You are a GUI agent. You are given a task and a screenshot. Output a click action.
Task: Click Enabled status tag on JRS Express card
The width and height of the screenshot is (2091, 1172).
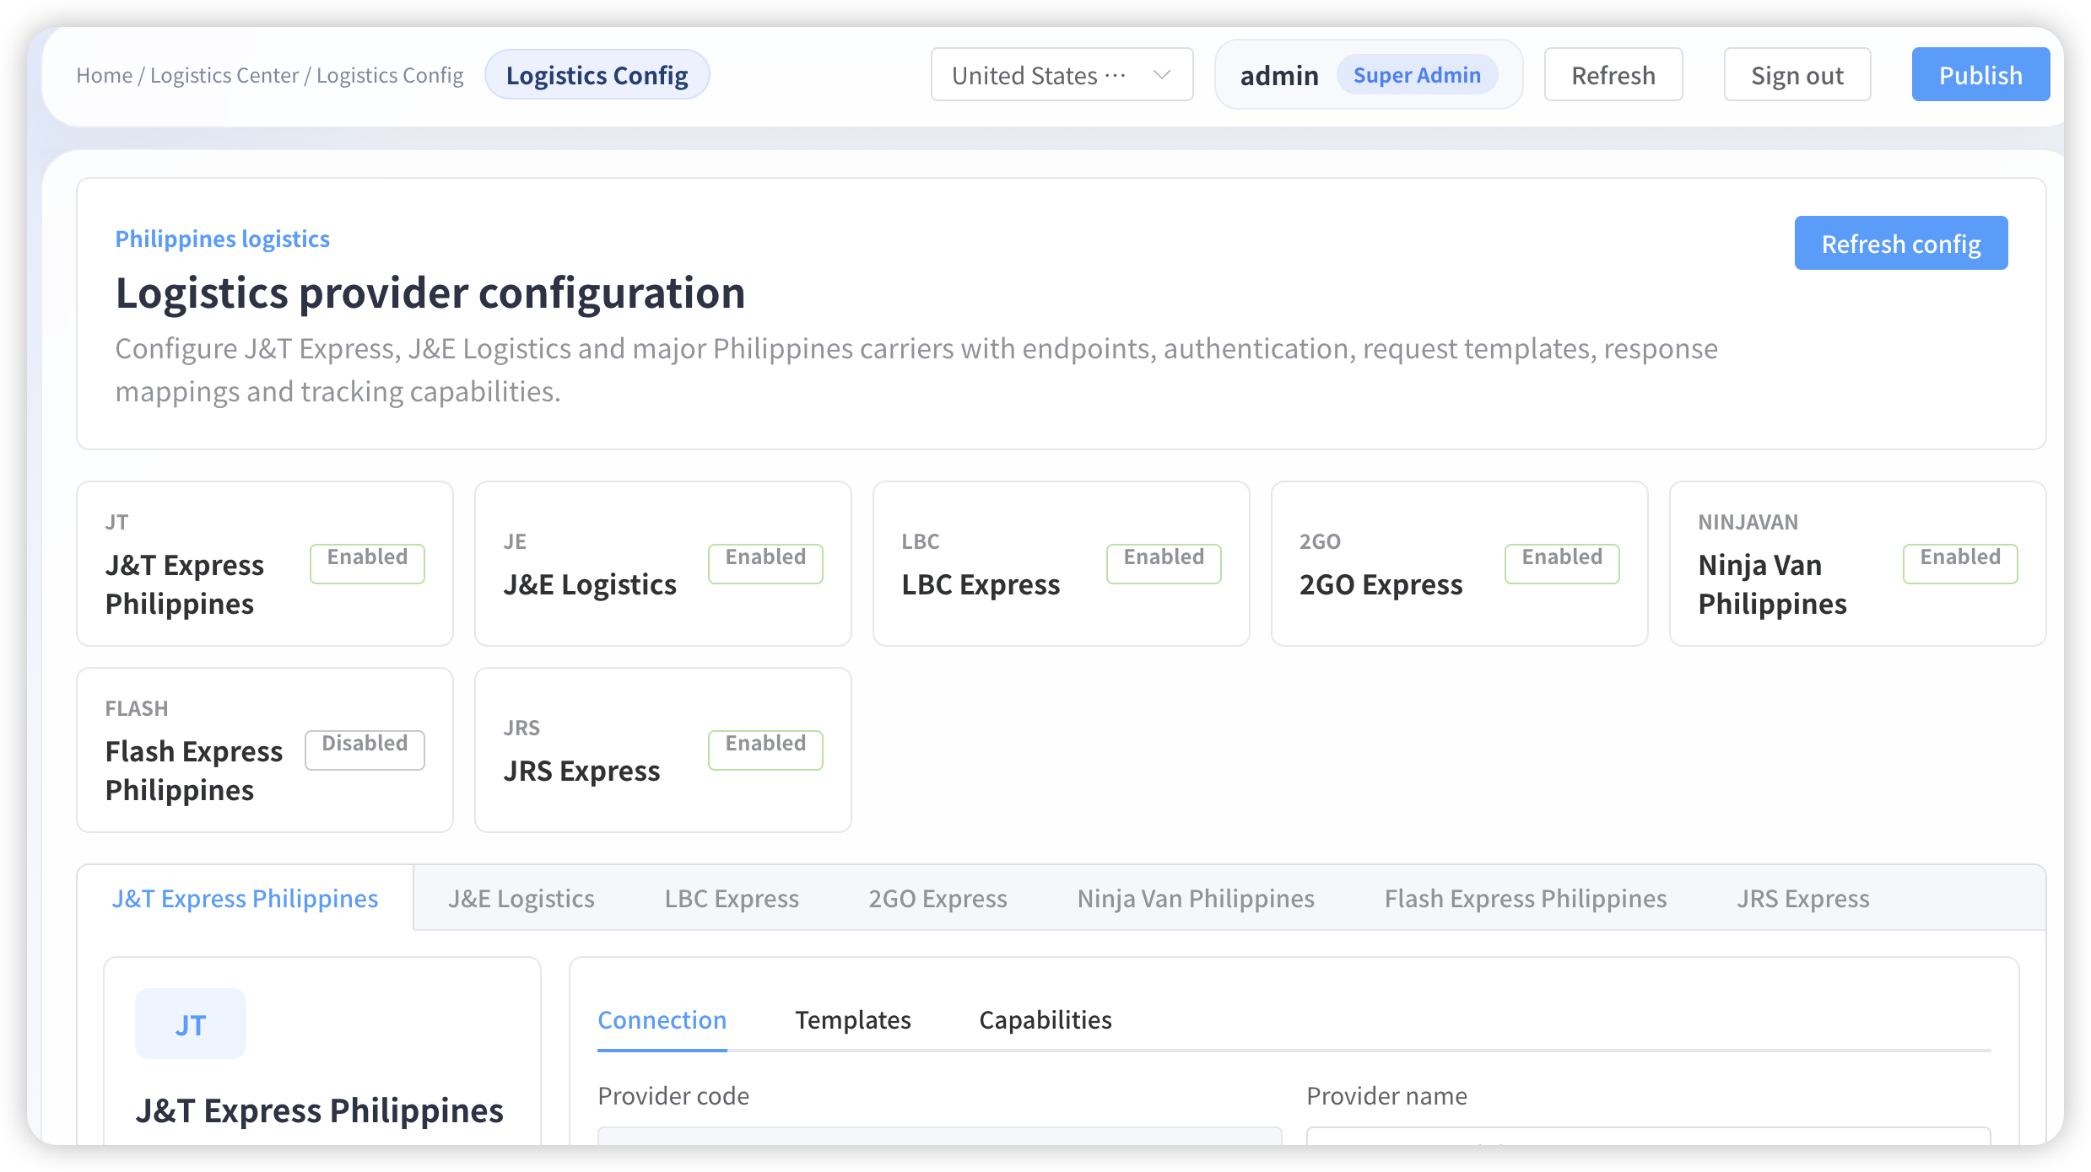click(x=765, y=750)
